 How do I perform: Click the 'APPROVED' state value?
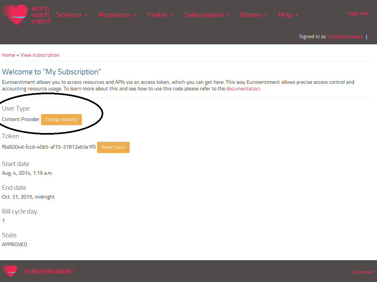(x=14, y=245)
